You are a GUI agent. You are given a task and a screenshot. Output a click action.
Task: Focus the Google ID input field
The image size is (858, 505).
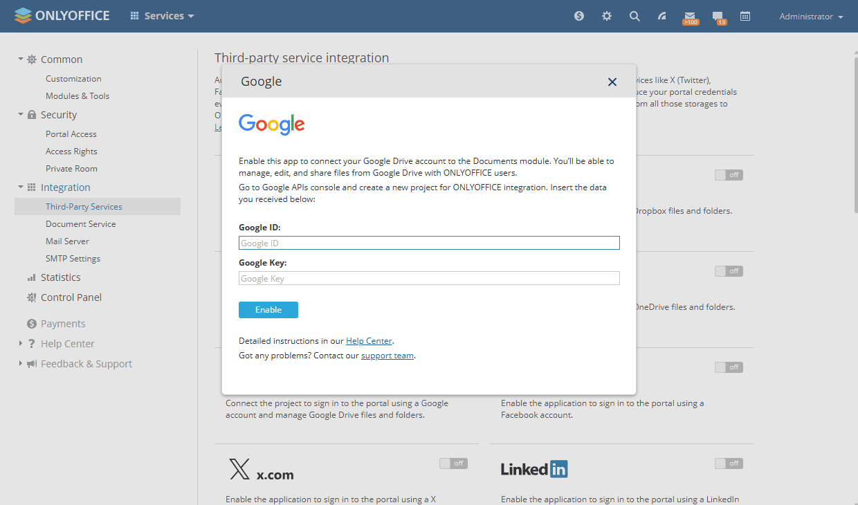click(x=429, y=243)
